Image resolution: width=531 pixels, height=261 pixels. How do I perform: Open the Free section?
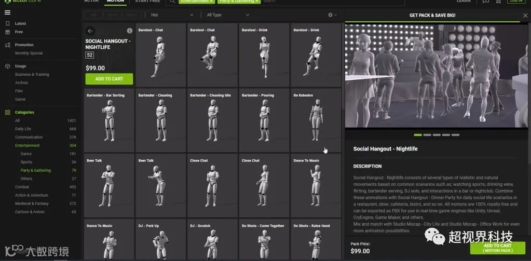(19, 32)
